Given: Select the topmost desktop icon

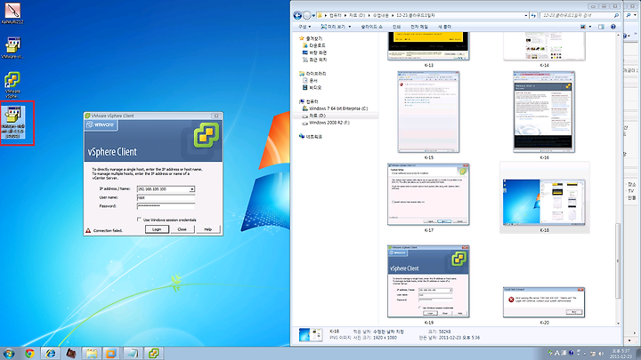Looking at the screenshot, I should 12,12.
